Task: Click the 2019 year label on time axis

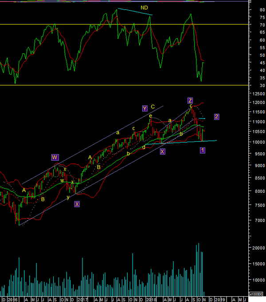Action: pos(220,299)
